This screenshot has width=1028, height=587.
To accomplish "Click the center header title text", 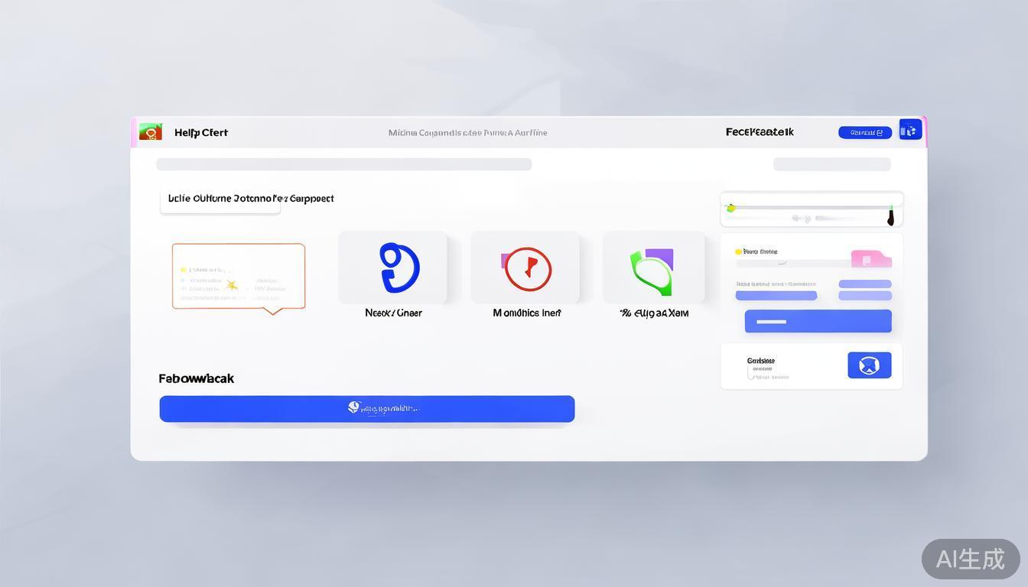I will pos(467,133).
